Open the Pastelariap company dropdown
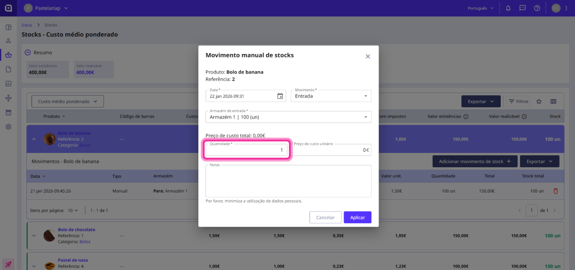This screenshot has width=575, height=270. coord(46,8)
